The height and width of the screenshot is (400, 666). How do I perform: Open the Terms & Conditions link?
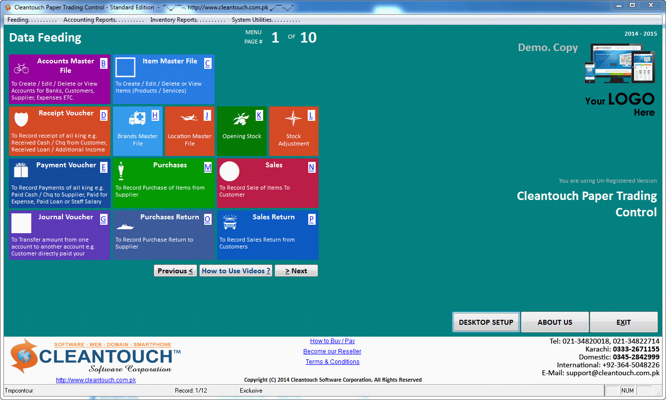click(333, 362)
